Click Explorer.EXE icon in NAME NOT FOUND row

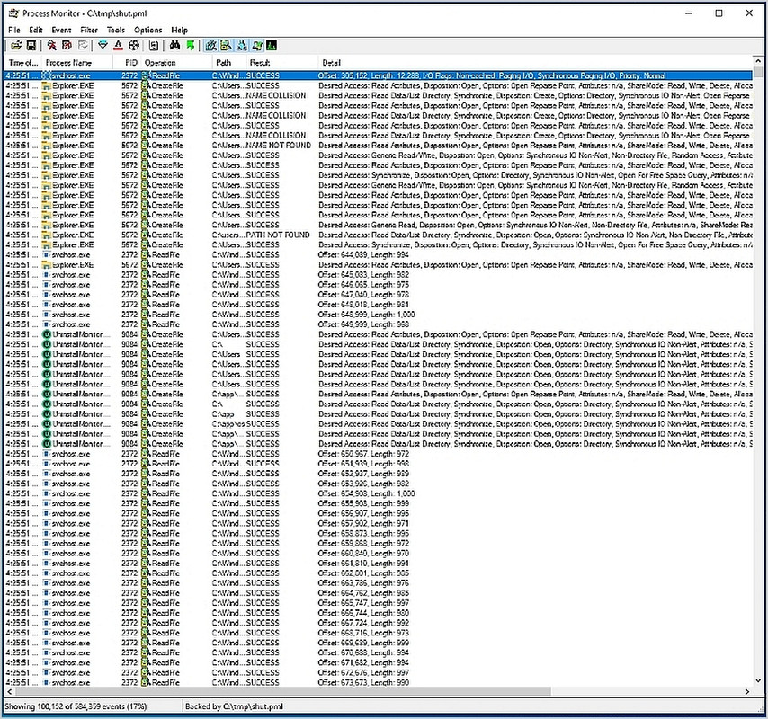pos(47,146)
